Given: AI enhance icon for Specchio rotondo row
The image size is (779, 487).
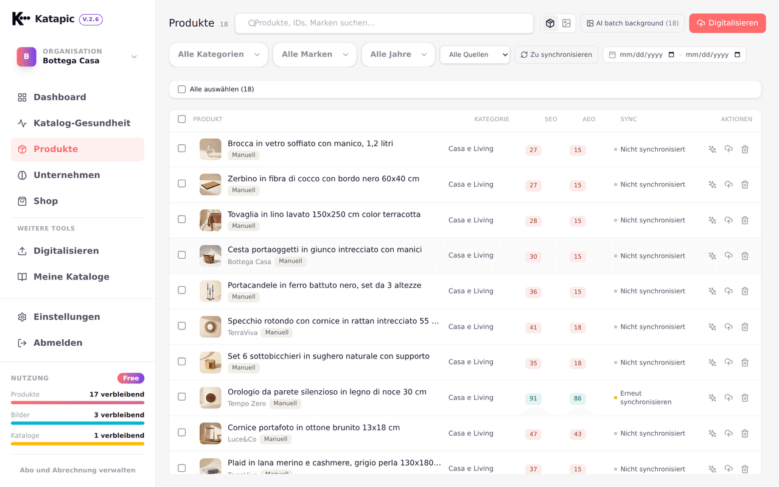Looking at the screenshot, I should coord(712,327).
